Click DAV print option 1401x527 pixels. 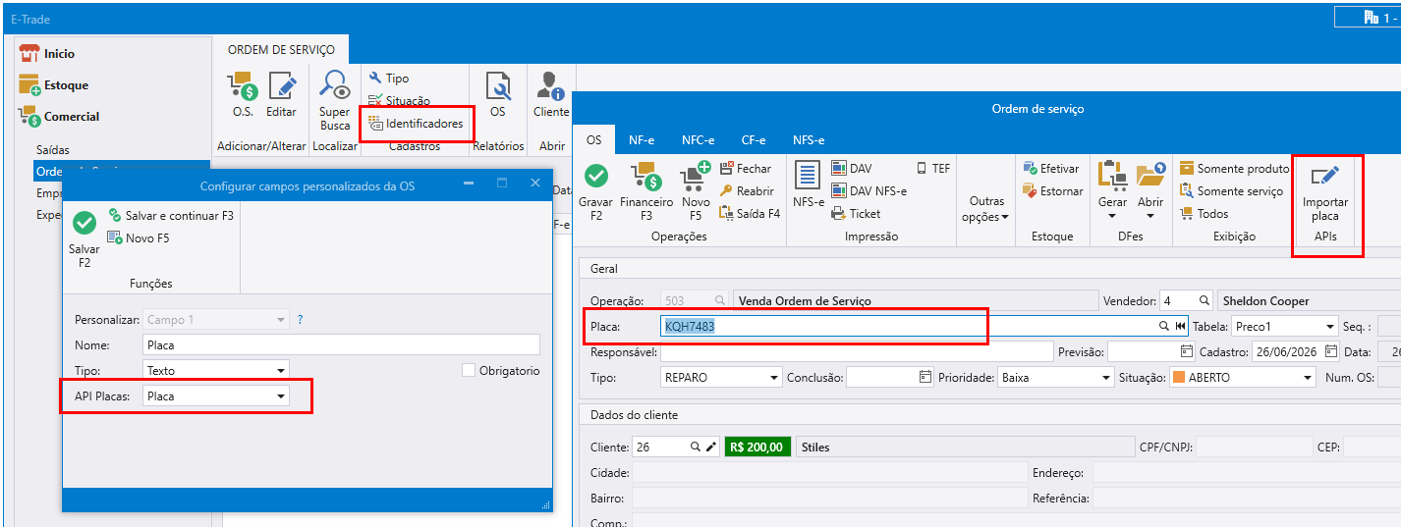(852, 169)
